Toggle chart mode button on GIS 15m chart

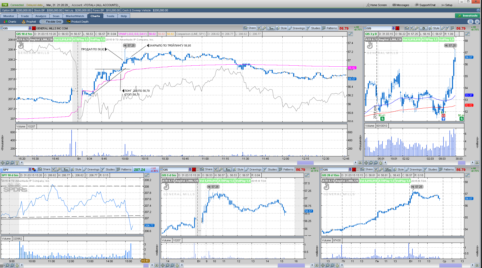tap(468, 175)
